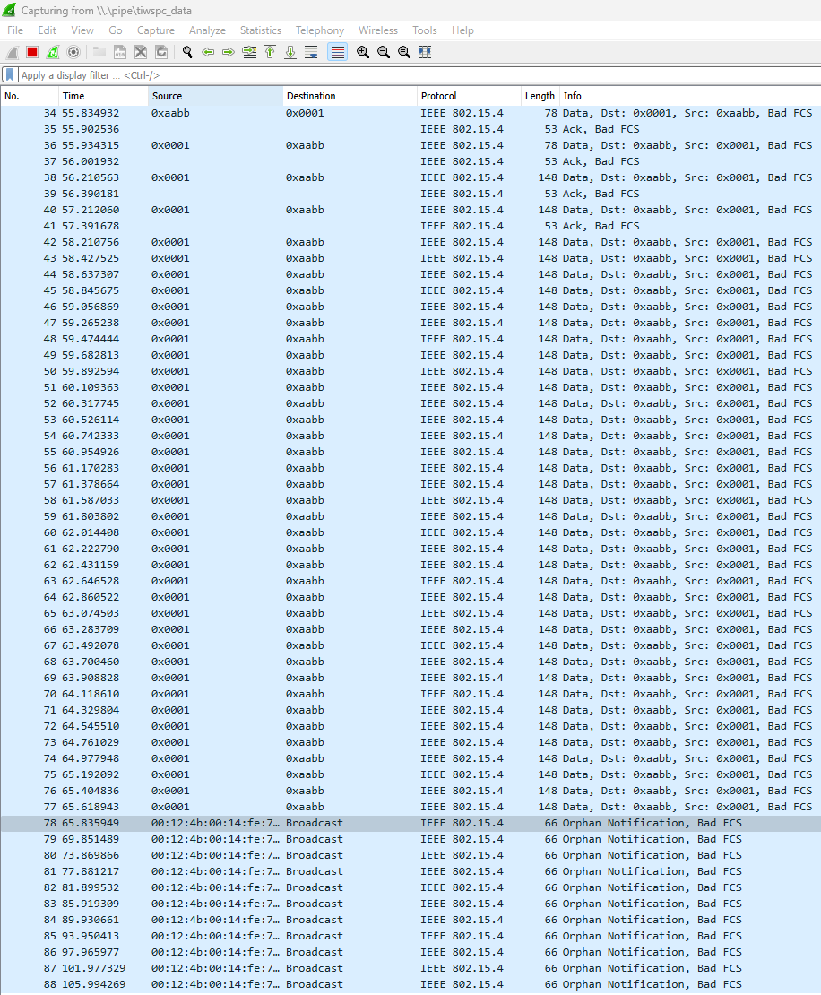Go back in packet history arrow
This screenshot has height=995, width=821.
coord(207,52)
